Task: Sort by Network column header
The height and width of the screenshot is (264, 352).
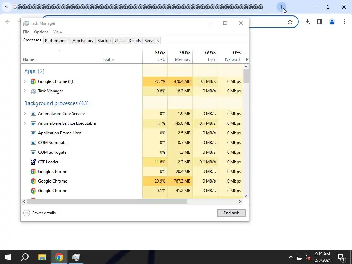Action: point(230,56)
